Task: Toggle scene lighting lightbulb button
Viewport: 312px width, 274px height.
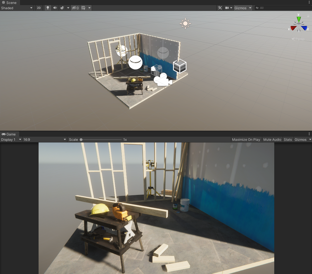Action: click(48, 8)
